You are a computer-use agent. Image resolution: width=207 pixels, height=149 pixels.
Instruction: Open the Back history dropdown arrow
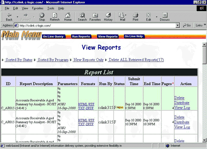(17, 17)
